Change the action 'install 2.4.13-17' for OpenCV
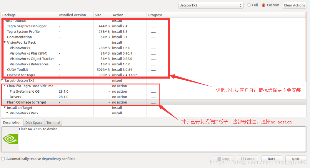 click(124, 75)
